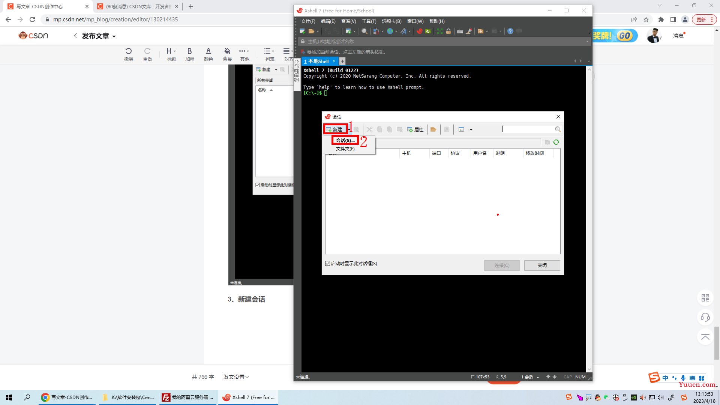
Task: Click the new session icon in Xshell toolbar
Action: click(302, 31)
